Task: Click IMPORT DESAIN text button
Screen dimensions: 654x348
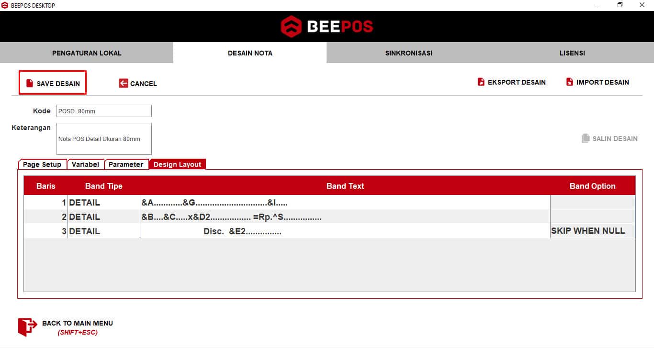Action: 603,82
